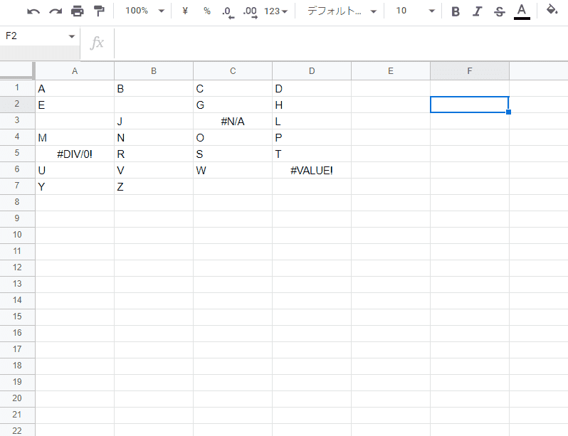
Task: Click the fill handle on F2
Action: [x=509, y=112]
